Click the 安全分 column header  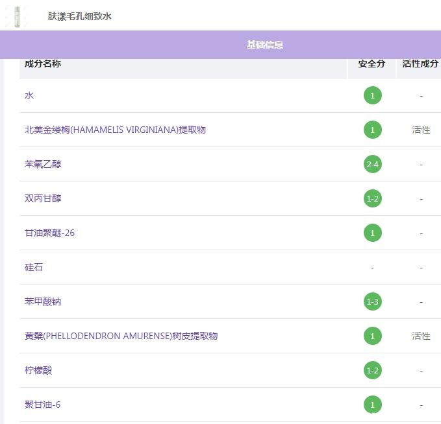[372, 64]
